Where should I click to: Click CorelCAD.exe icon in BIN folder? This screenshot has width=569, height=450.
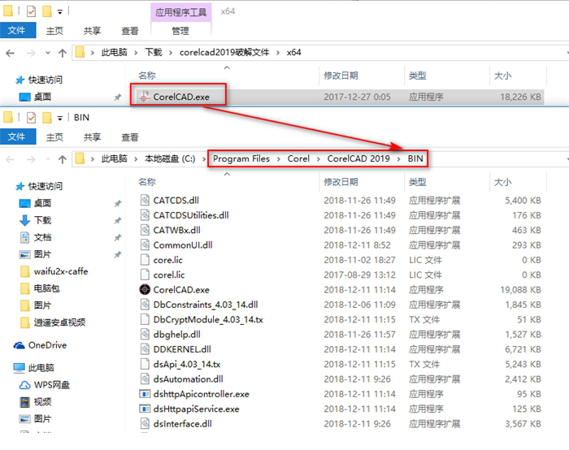145,289
